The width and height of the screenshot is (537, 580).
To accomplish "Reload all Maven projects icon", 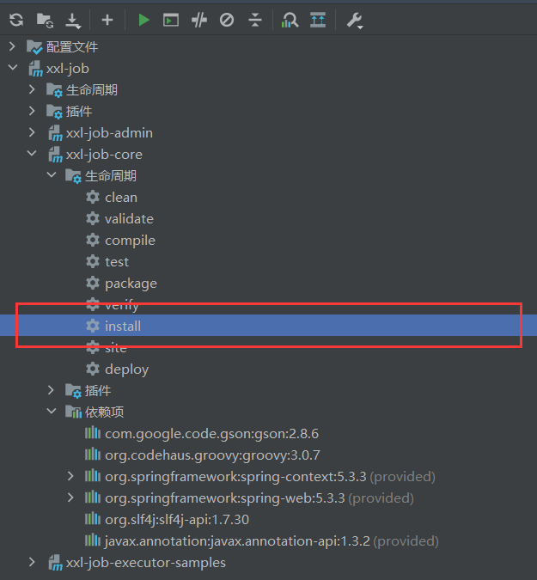I will 16,20.
